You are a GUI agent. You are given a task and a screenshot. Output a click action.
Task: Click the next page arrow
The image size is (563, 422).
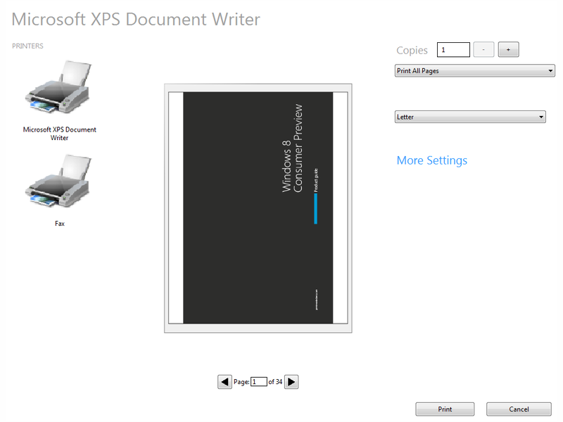pyautogui.click(x=291, y=381)
